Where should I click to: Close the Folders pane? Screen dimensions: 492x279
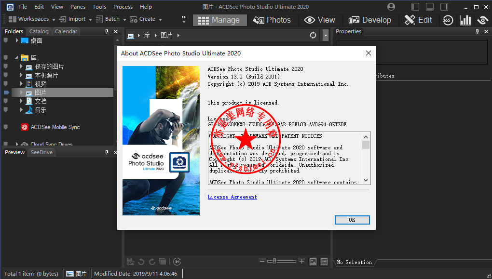pyautogui.click(x=116, y=31)
